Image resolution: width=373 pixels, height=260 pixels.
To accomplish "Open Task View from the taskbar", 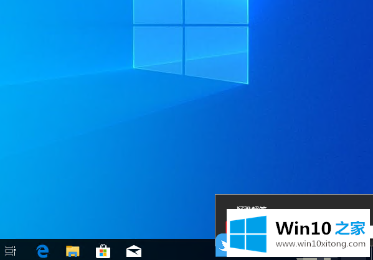I will [x=11, y=251].
